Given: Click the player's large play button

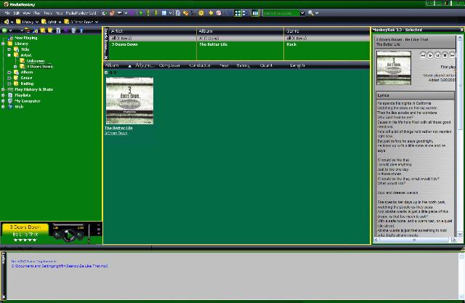Looking at the screenshot, I should [68, 235].
